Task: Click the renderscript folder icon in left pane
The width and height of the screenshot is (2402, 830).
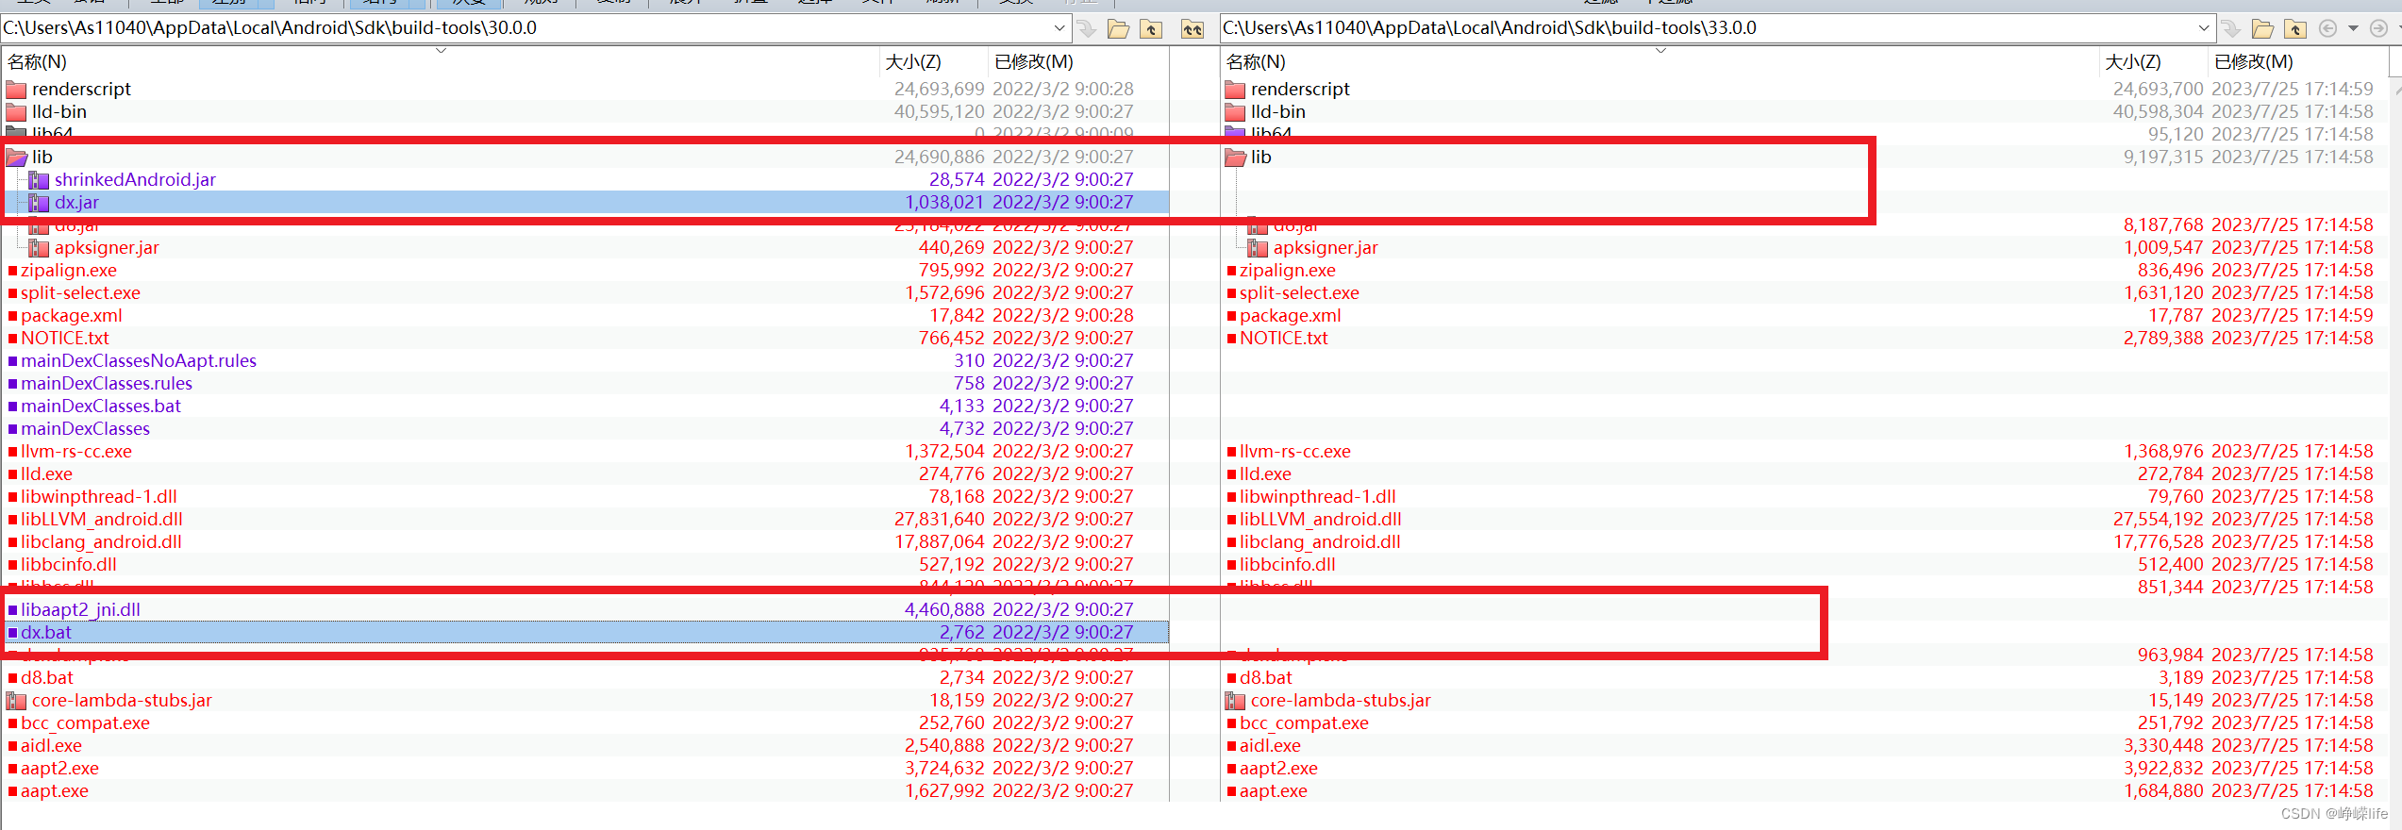Action: click(x=16, y=90)
